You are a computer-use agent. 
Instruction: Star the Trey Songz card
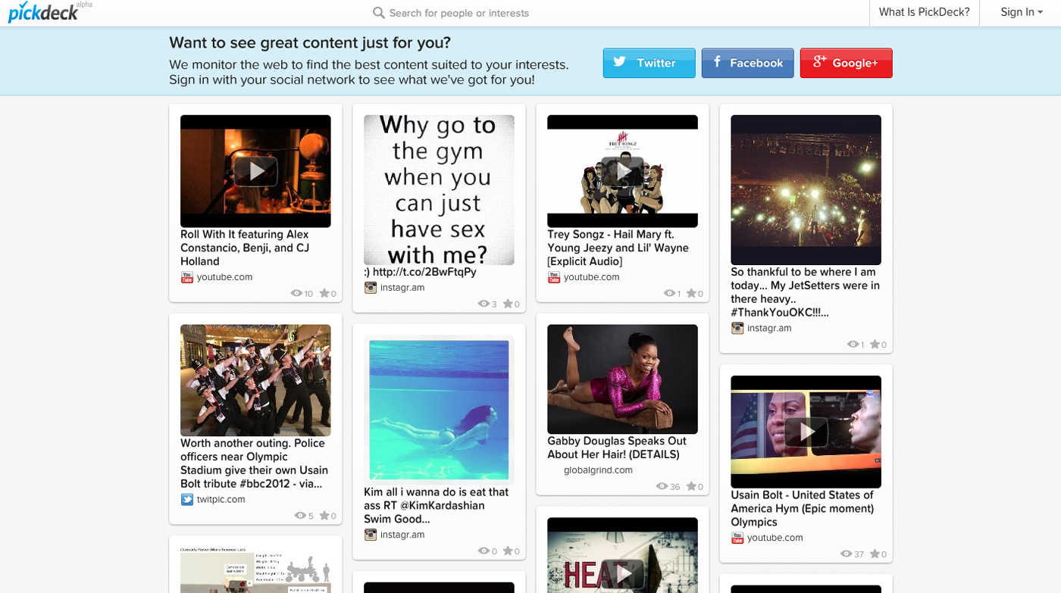click(x=690, y=294)
